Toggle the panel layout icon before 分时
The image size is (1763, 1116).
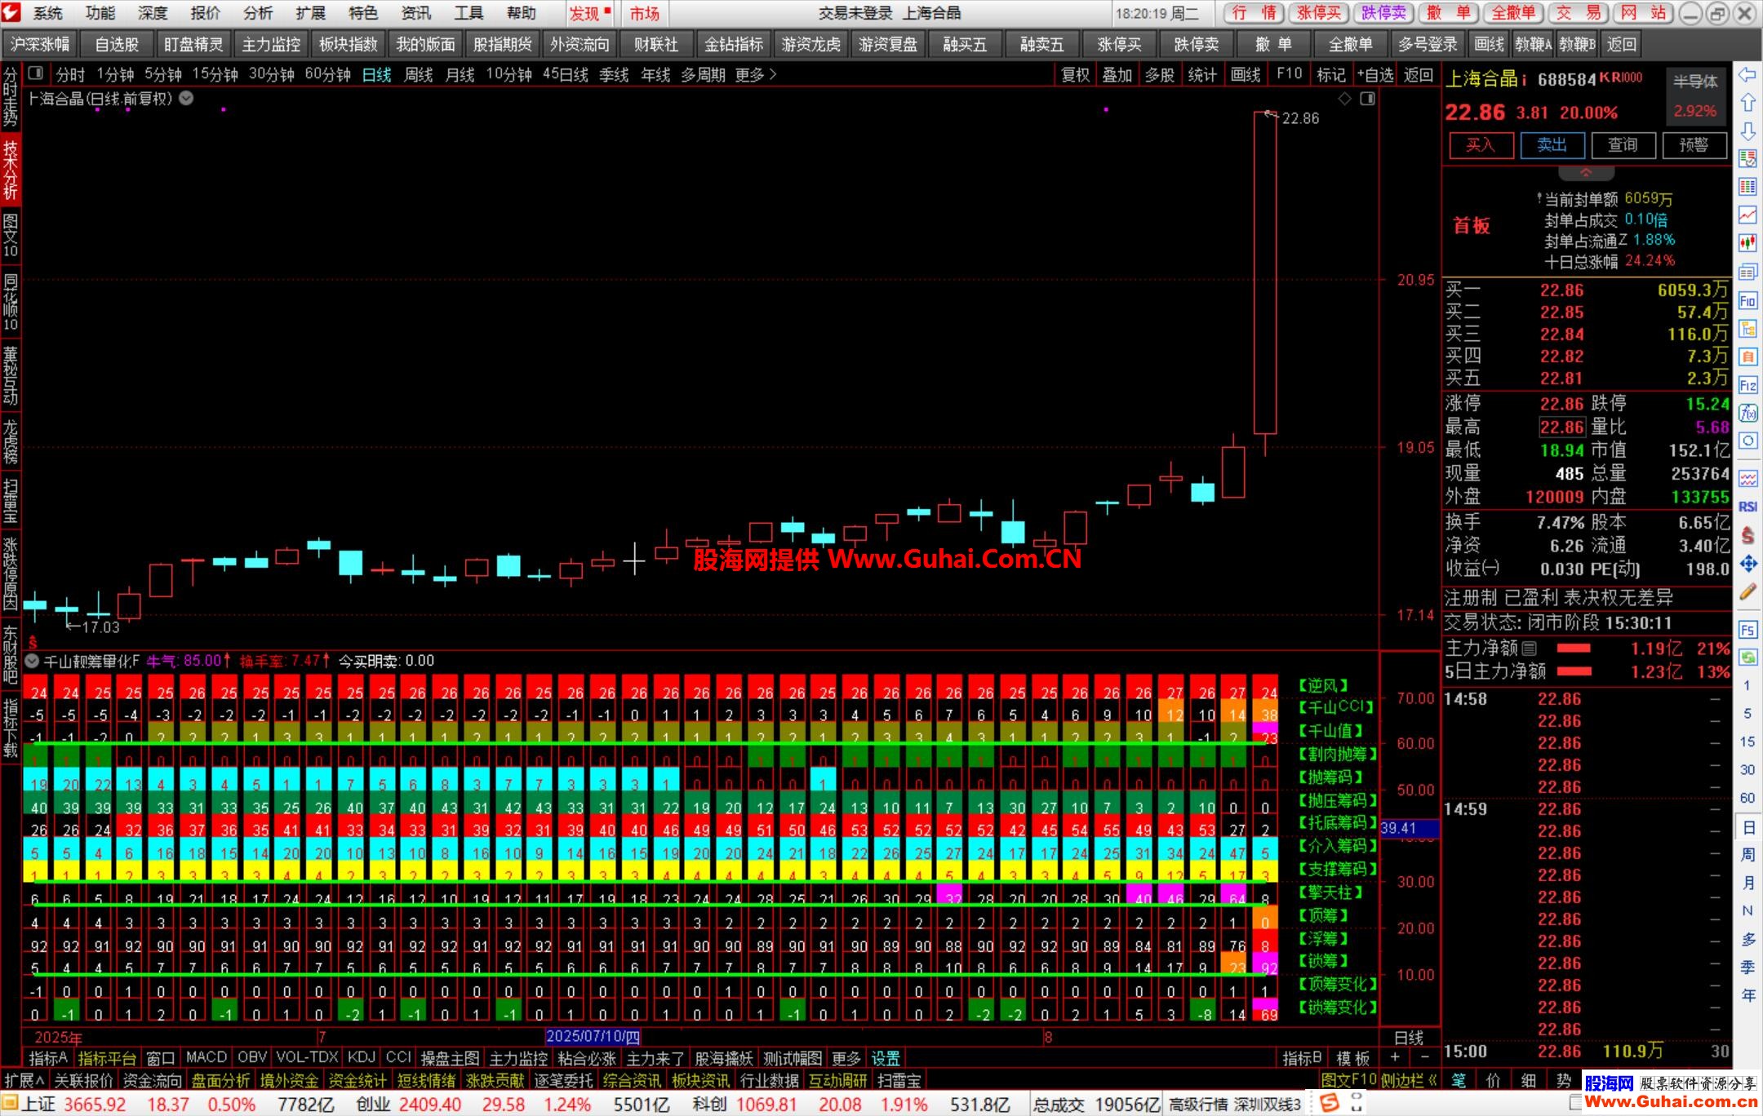pos(35,74)
